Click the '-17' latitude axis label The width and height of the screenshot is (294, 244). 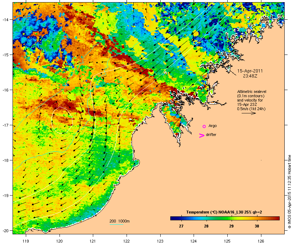pos(5,125)
